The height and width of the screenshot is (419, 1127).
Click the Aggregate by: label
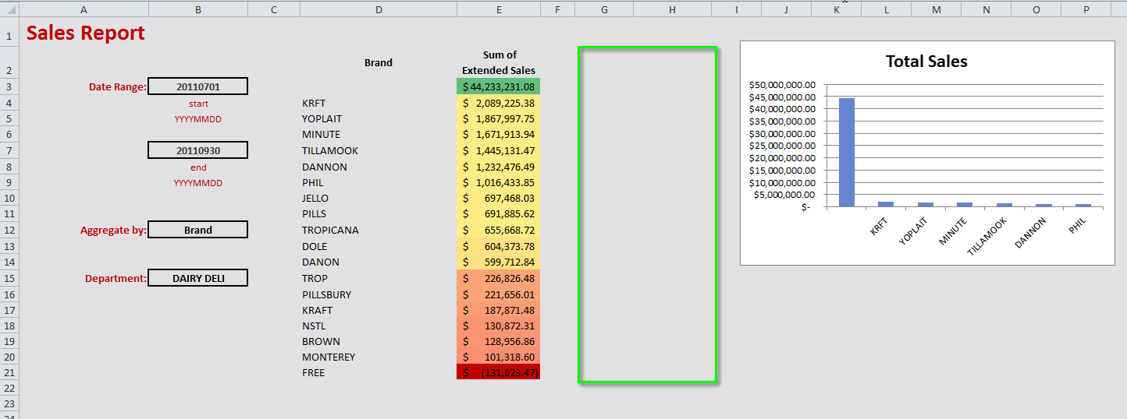click(x=114, y=231)
